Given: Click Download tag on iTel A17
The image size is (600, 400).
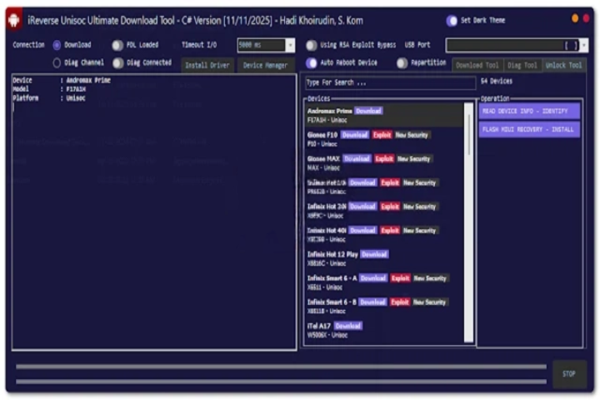Looking at the screenshot, I should click(x=347, y=326).
